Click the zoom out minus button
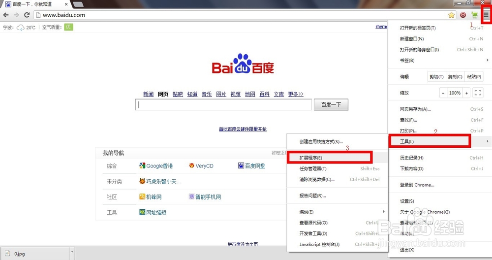This screenshot has width=492, height=260. click(x=443, y=93)
